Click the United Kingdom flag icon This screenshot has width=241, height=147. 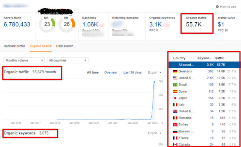point(175,111)
